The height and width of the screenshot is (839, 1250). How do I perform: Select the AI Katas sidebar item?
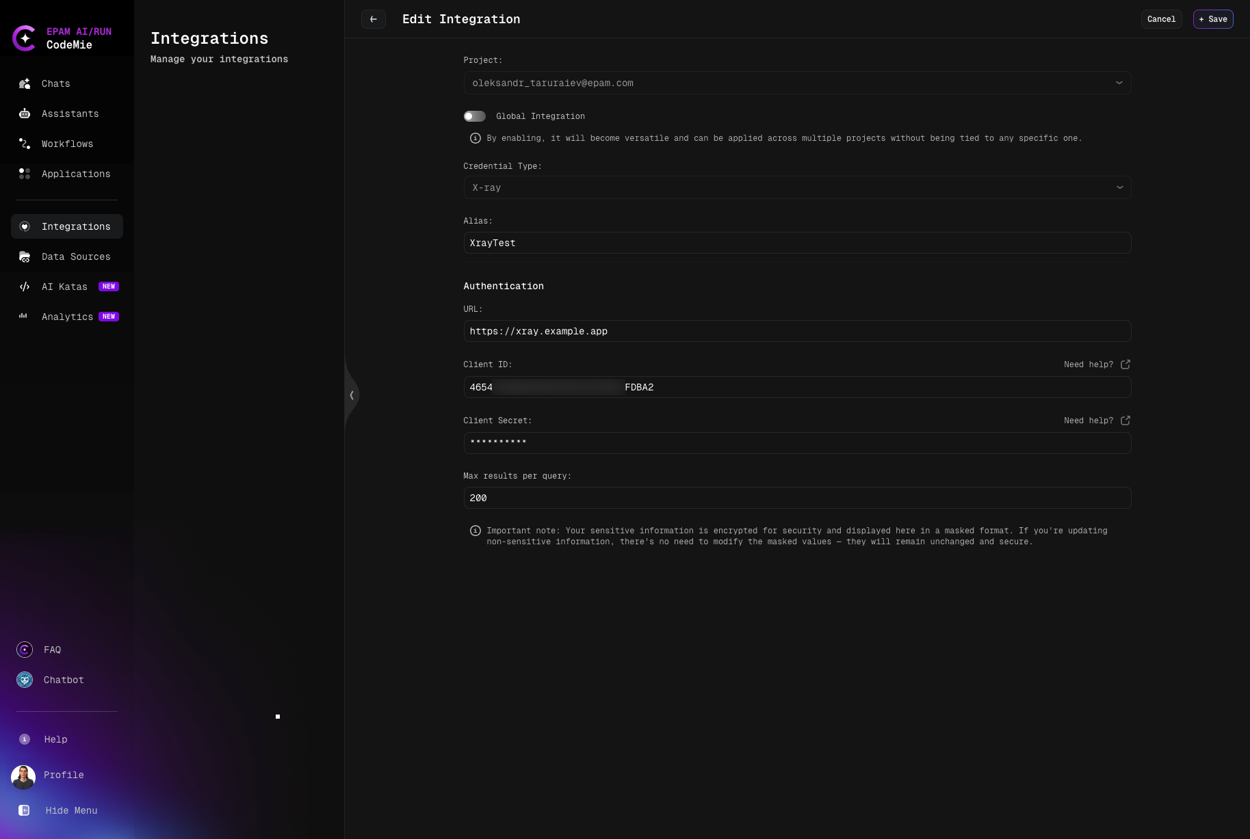tap(64, 287)
